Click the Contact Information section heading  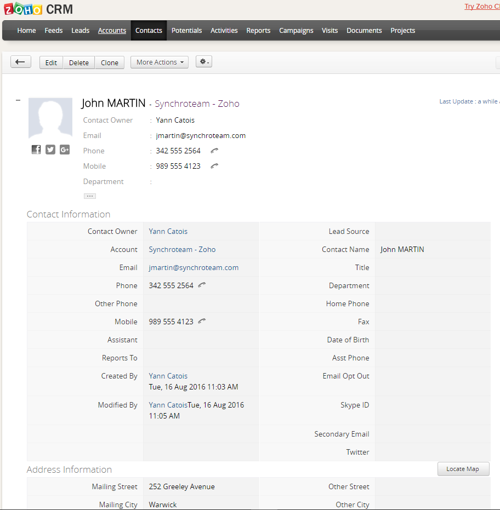point(69,214)
